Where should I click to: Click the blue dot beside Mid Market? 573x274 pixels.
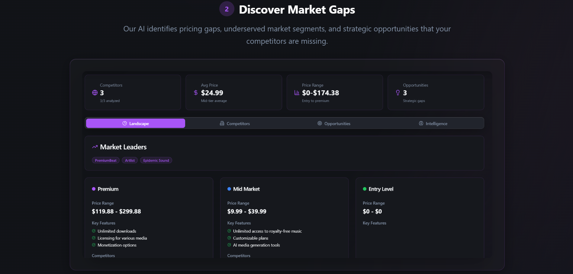[x=229, y=189]
